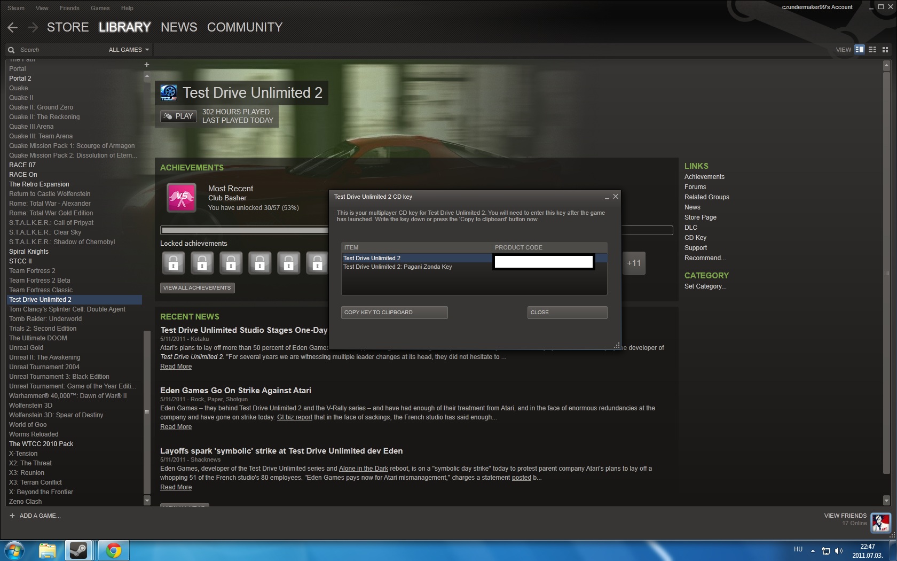Open the Friends menu
The width and height of the screenshot is (897, 561).
click(x=69, y=8)
